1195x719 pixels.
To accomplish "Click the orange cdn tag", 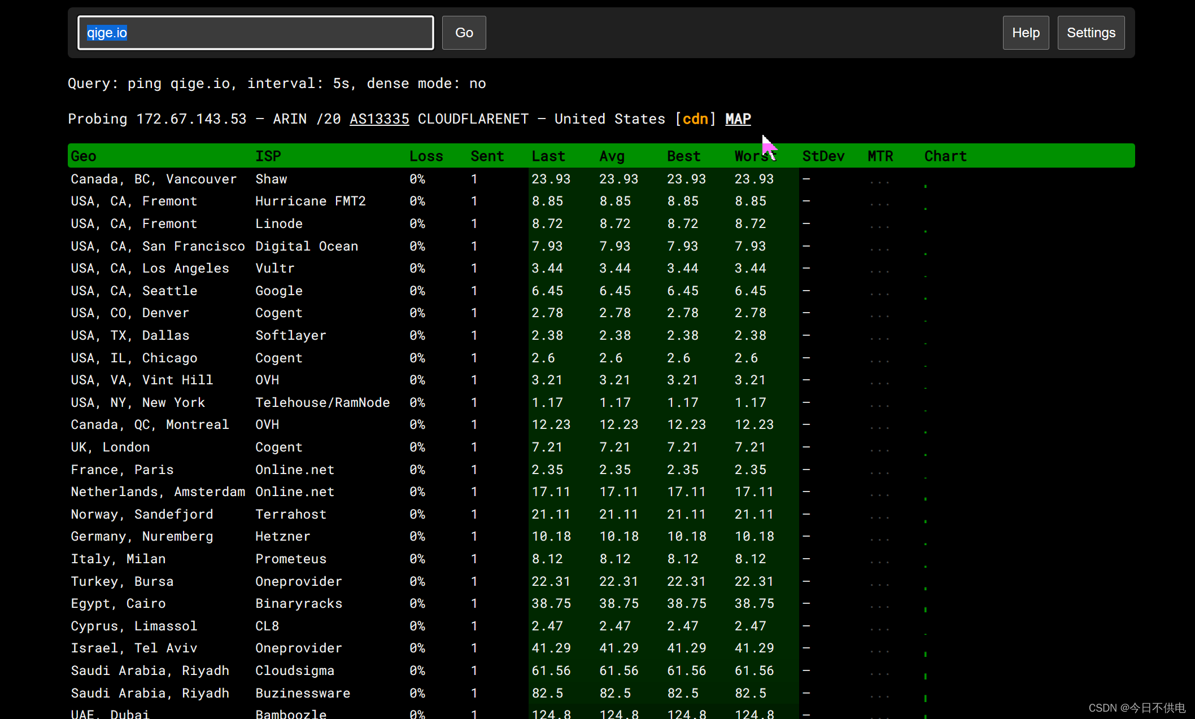I will (695, 119).
